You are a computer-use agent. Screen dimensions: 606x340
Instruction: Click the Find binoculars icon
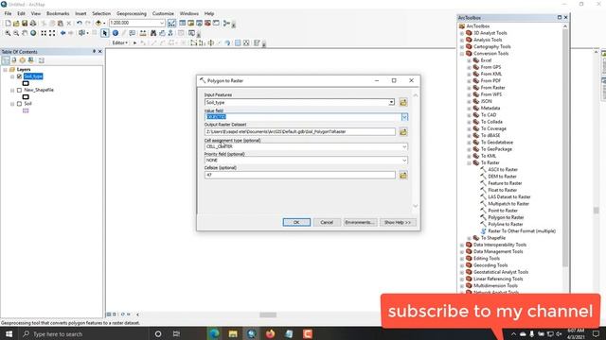click(x=153, y=33)
